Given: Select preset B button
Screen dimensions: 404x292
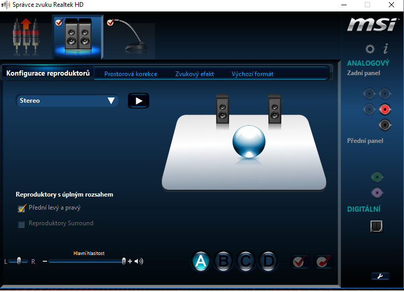Looking at the screenshot, I should coord(223,262).
